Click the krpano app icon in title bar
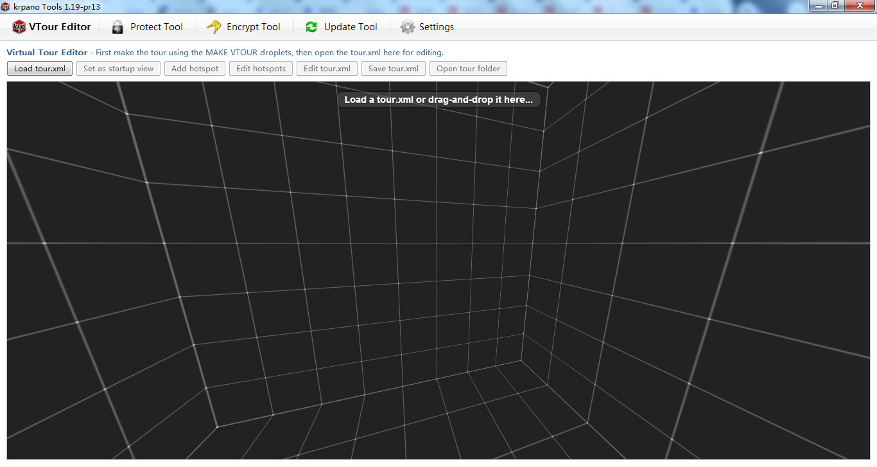 click(6, 6)
